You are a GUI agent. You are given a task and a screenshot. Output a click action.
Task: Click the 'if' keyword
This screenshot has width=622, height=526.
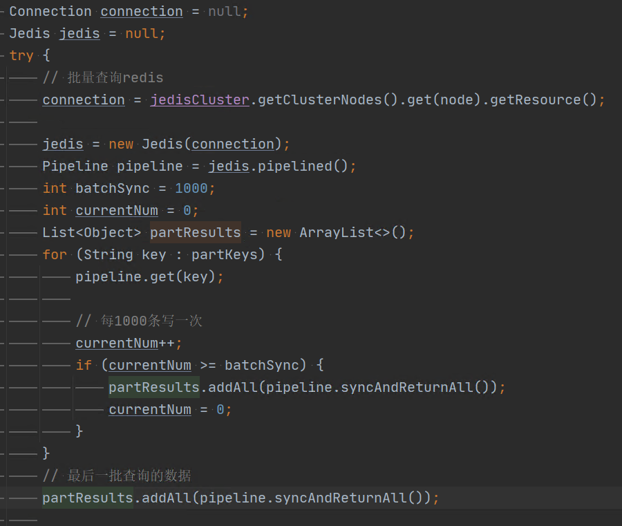[x=84, y=365]
